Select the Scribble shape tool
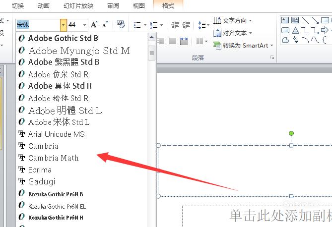This screenshot has height=227, width=332. coord(296,40)
